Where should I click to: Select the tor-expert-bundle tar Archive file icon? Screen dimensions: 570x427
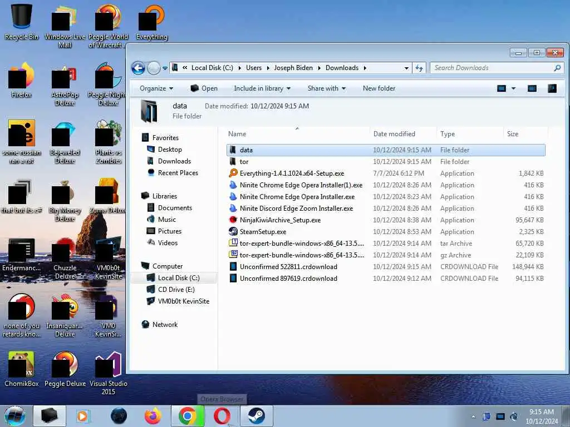pos(233,244)
